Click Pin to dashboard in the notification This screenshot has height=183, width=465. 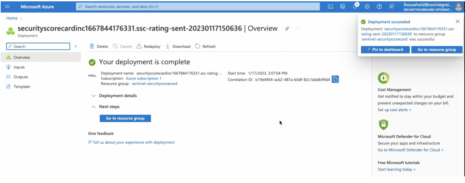click(x=385, y=49)
